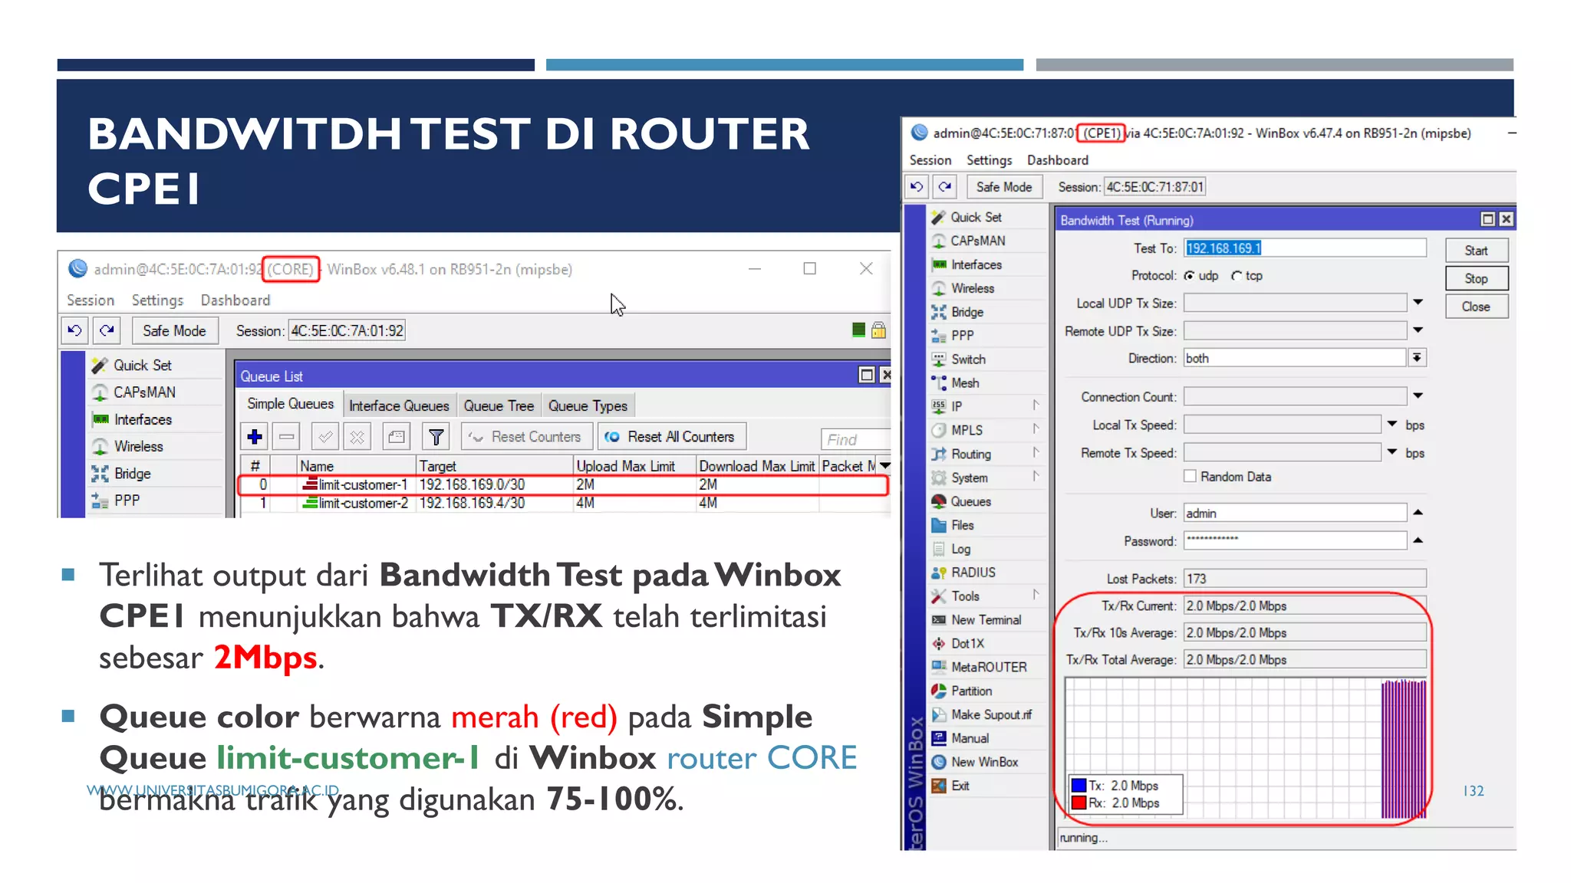The image size is (1571, 883).
Task: Open PPP in CPE1 sidebar
Action: (962, 336)
